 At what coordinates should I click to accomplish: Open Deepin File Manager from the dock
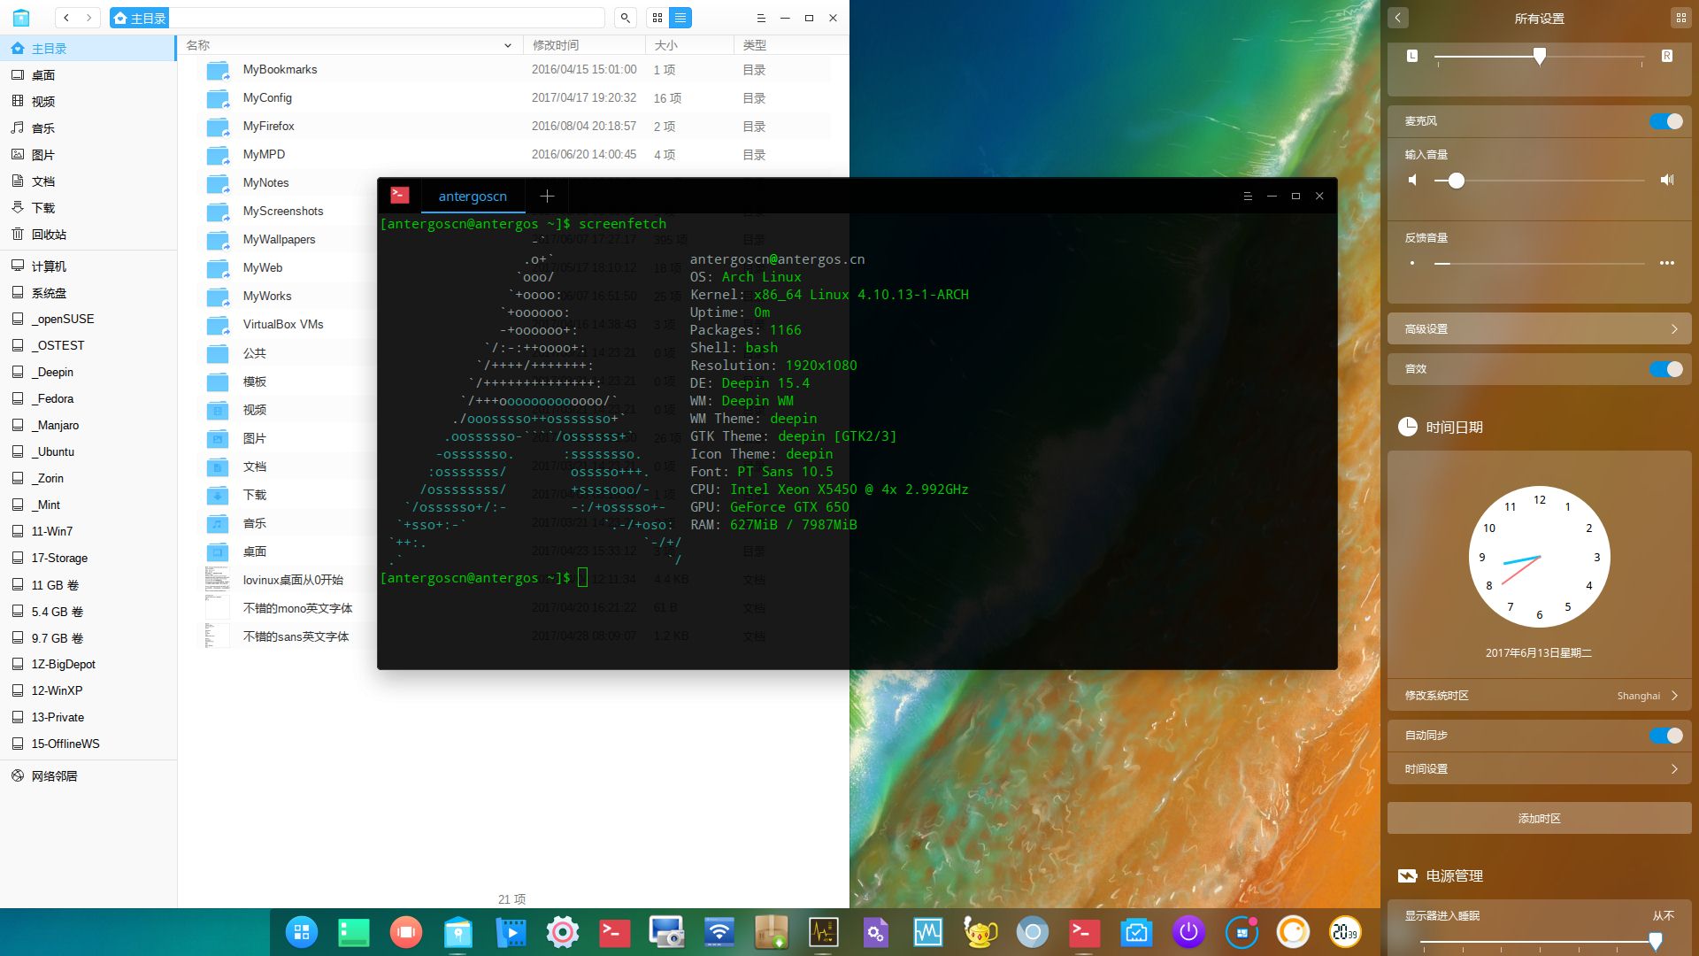click(x=458, y=931)
